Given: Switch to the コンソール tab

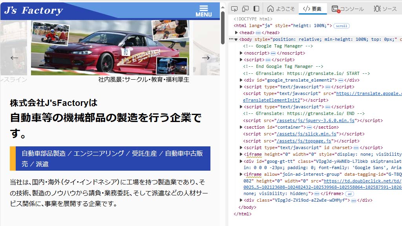Looking at the screenshot, I should click(x=352, y=8).
